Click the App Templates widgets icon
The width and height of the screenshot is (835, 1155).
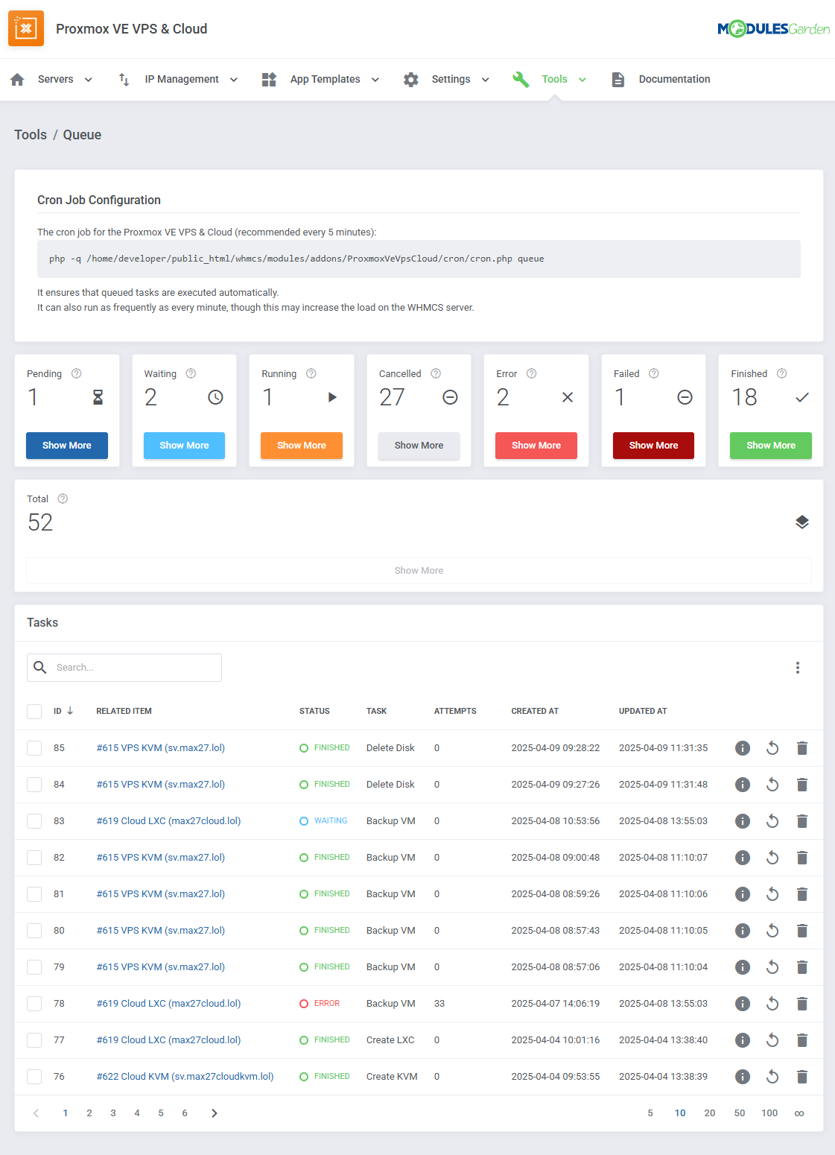click(x=270, y=79)
